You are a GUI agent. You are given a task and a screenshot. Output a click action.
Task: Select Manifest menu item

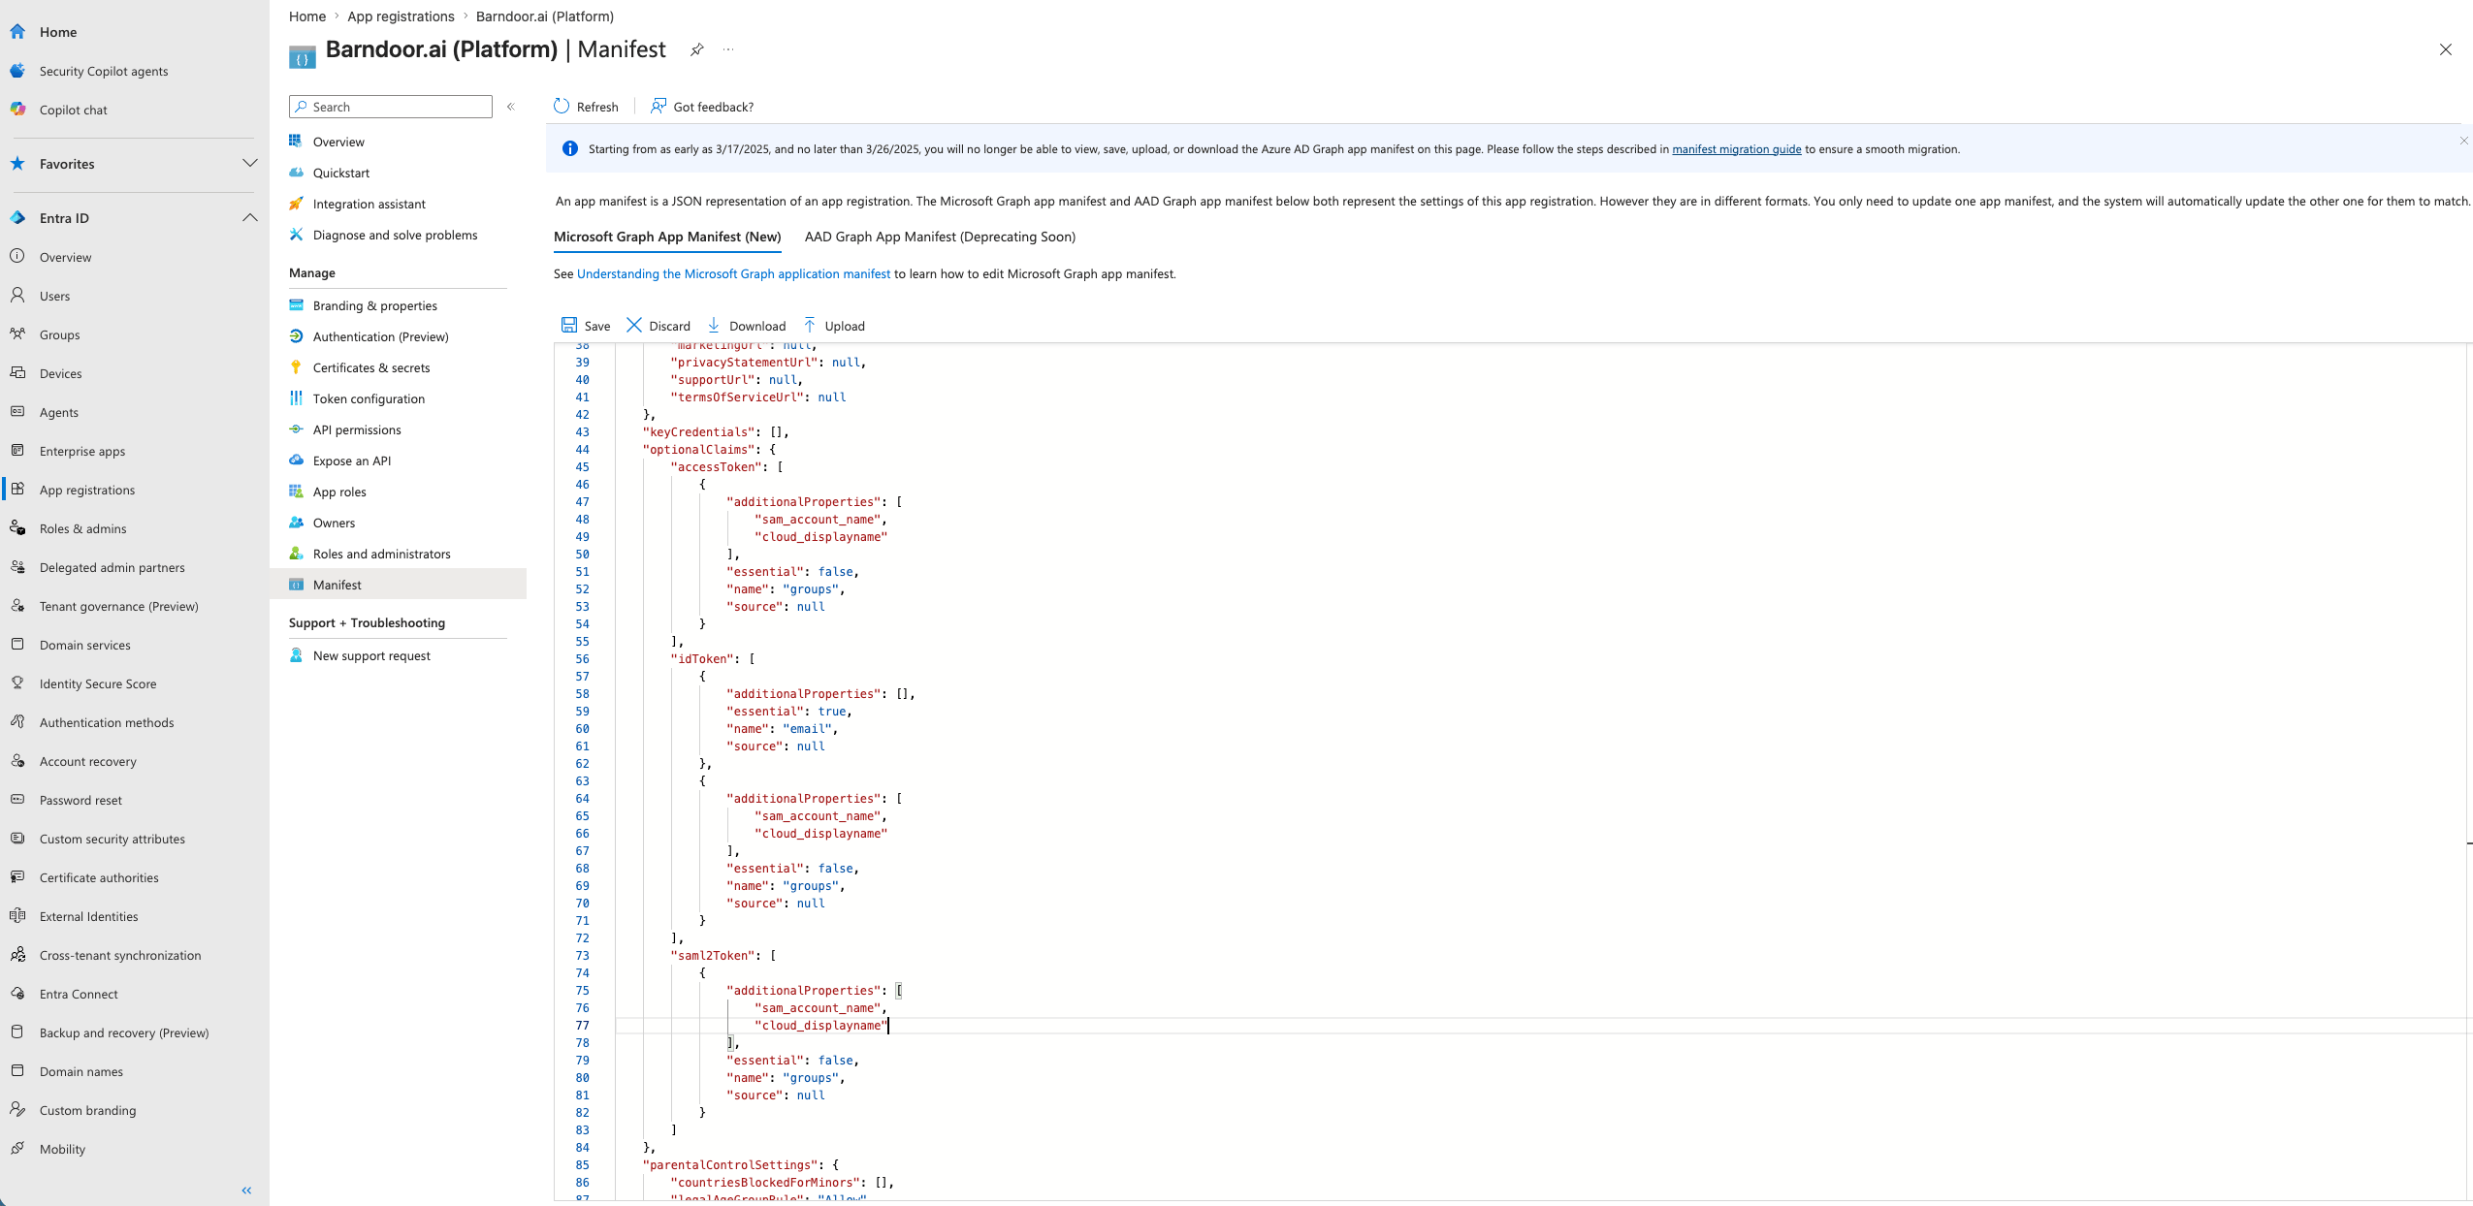pyautogui.click(x=398, y=585)
